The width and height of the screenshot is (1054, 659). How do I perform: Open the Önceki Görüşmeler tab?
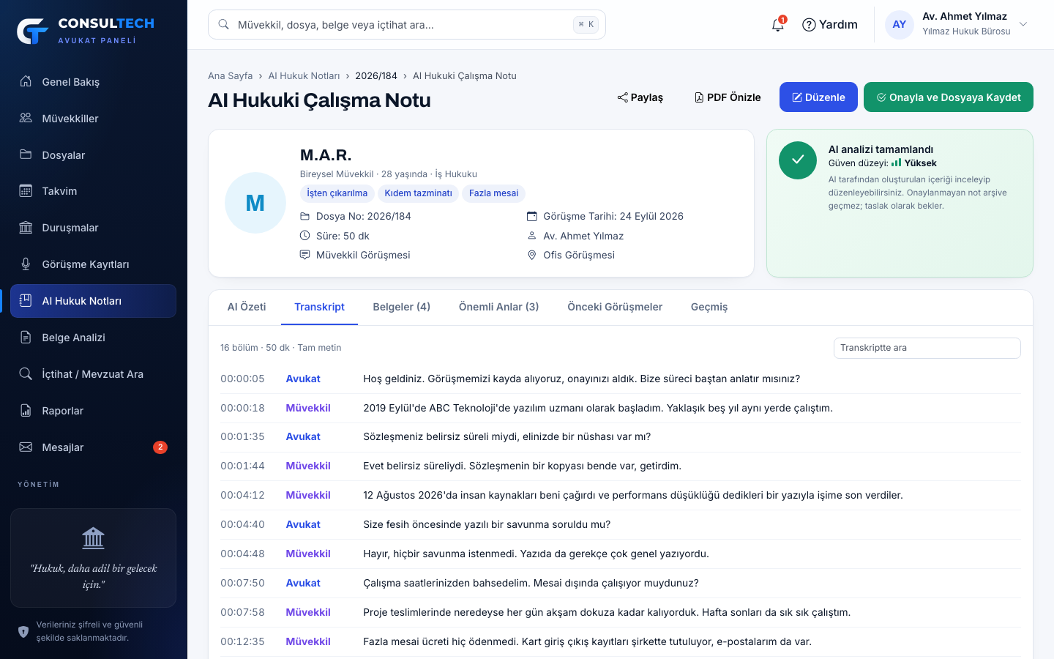click(x=615, y=307)
